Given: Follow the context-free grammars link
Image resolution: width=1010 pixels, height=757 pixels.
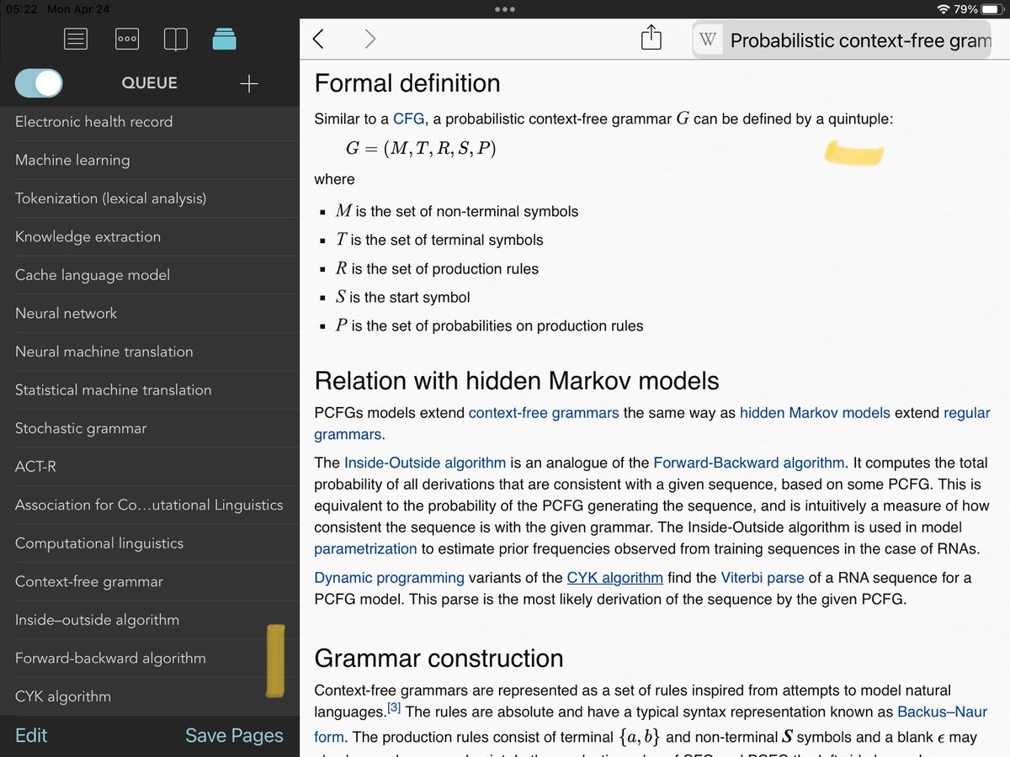Looking at the screenshot, I should (544, 413).
